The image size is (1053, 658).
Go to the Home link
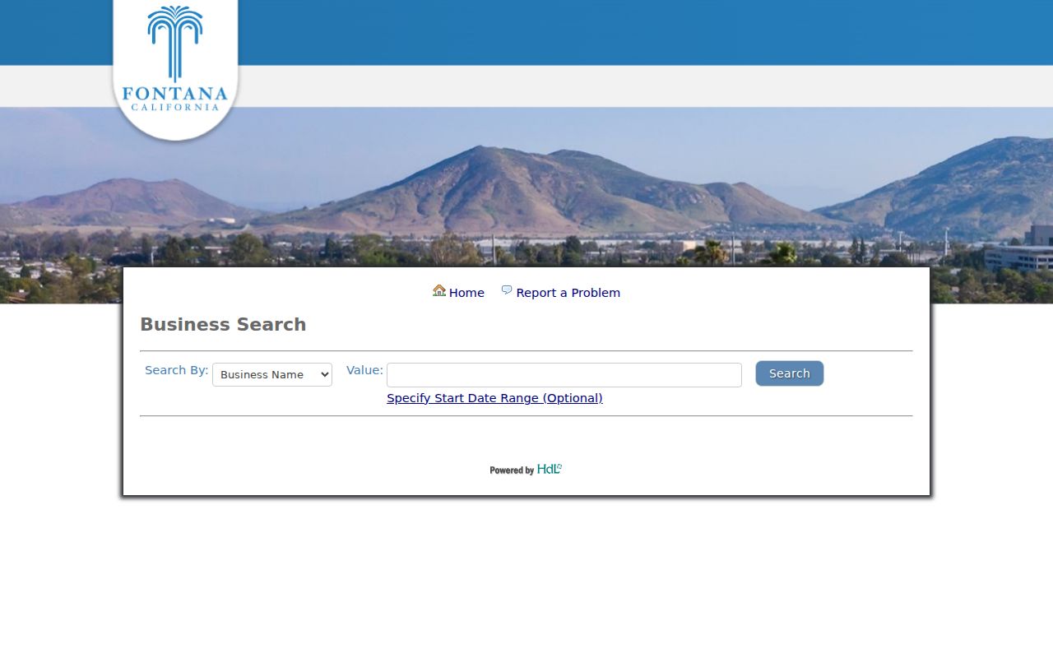point(466,293)
